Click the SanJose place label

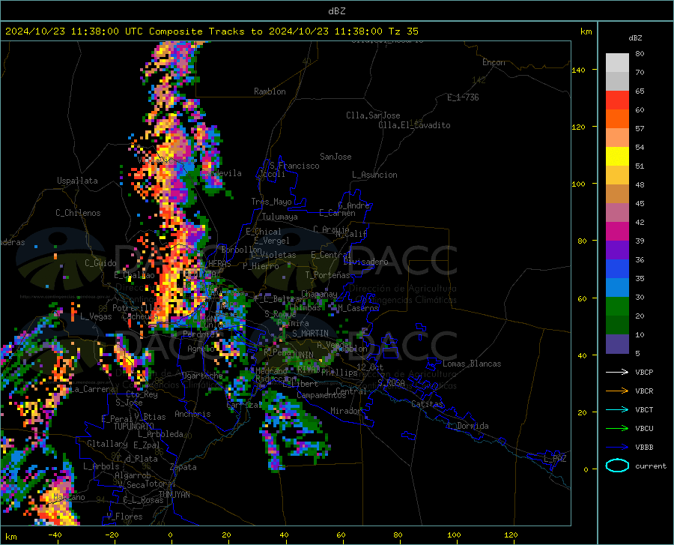336,157
